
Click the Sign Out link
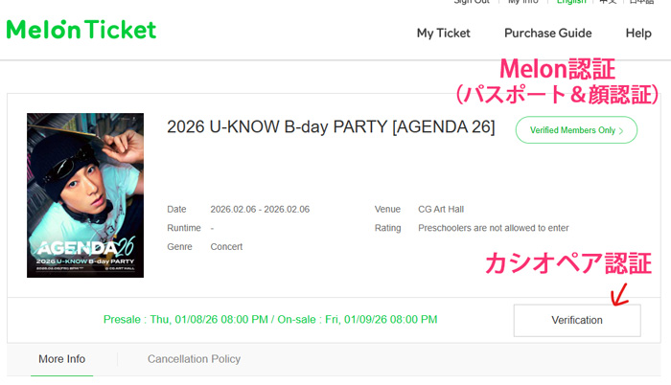(x=471, y=2)
